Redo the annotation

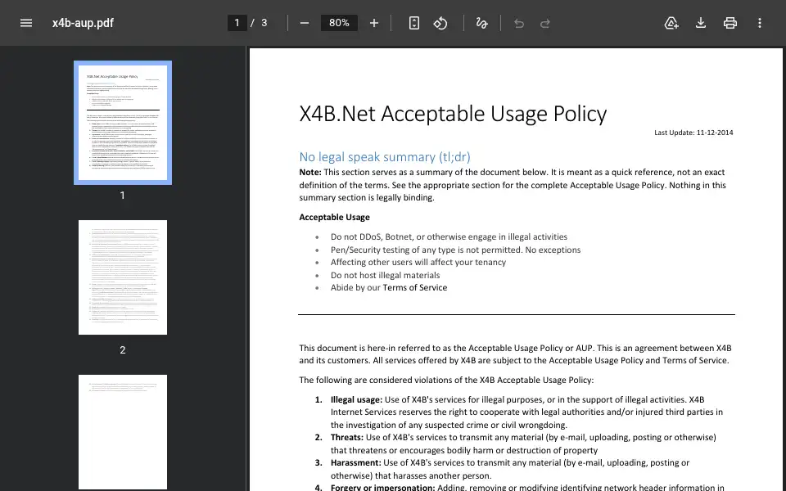click(545, 23)
